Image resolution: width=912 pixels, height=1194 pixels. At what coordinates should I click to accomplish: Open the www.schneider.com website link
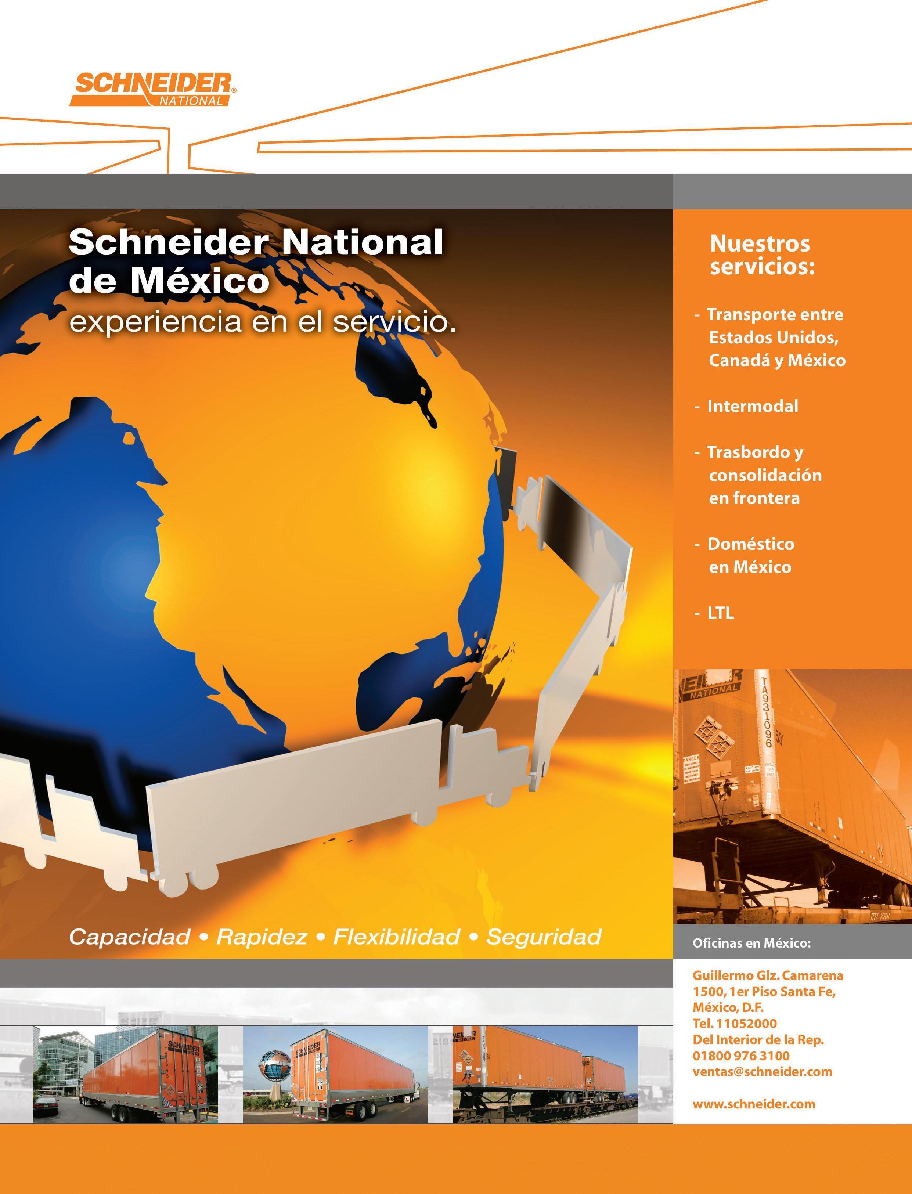coord(753,1104)
